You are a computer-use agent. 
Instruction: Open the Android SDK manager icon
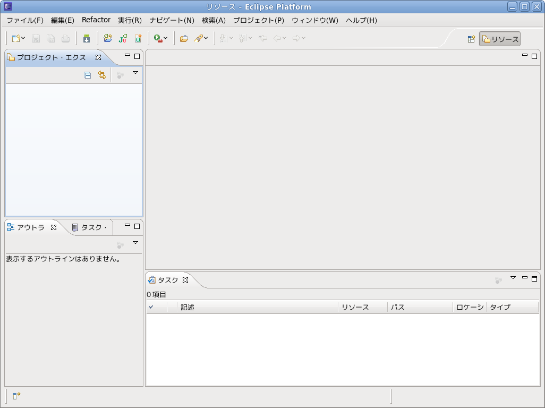click(x=87, y=38)
